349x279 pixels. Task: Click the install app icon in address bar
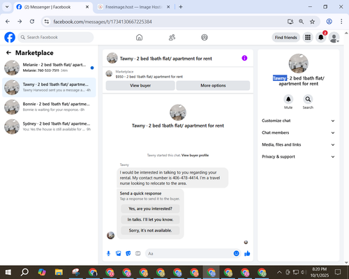coord(290,22)
